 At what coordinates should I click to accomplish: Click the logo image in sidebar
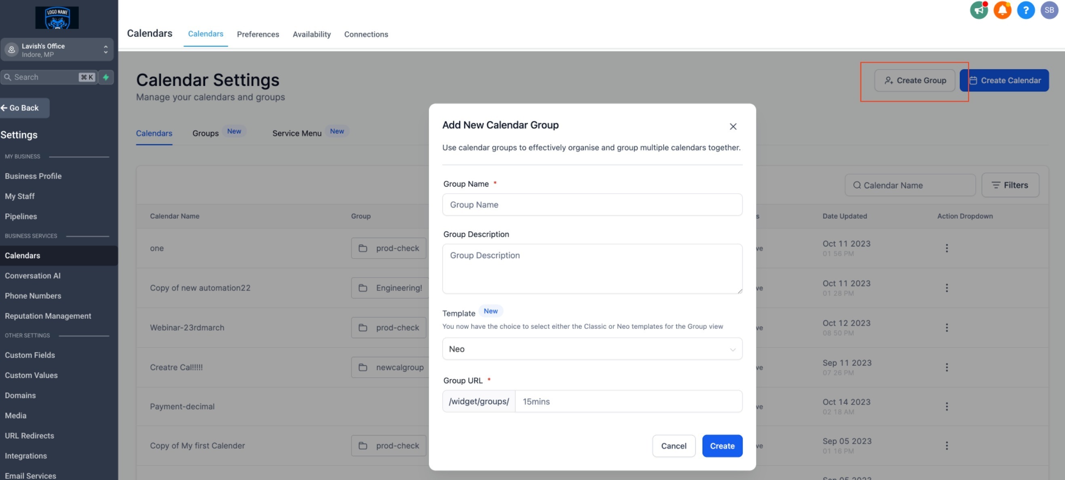(x=57, y=18)
